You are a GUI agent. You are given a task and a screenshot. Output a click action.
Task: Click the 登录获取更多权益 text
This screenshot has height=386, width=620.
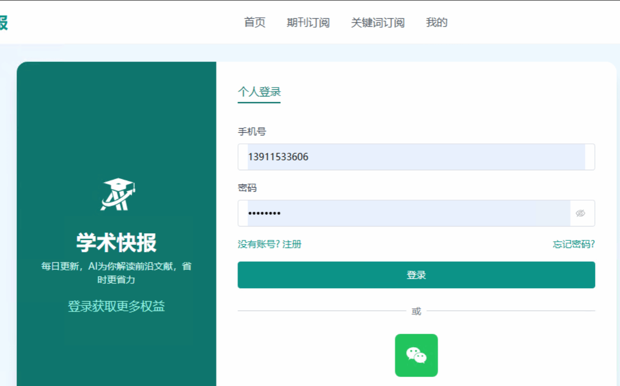coord(117,306)
